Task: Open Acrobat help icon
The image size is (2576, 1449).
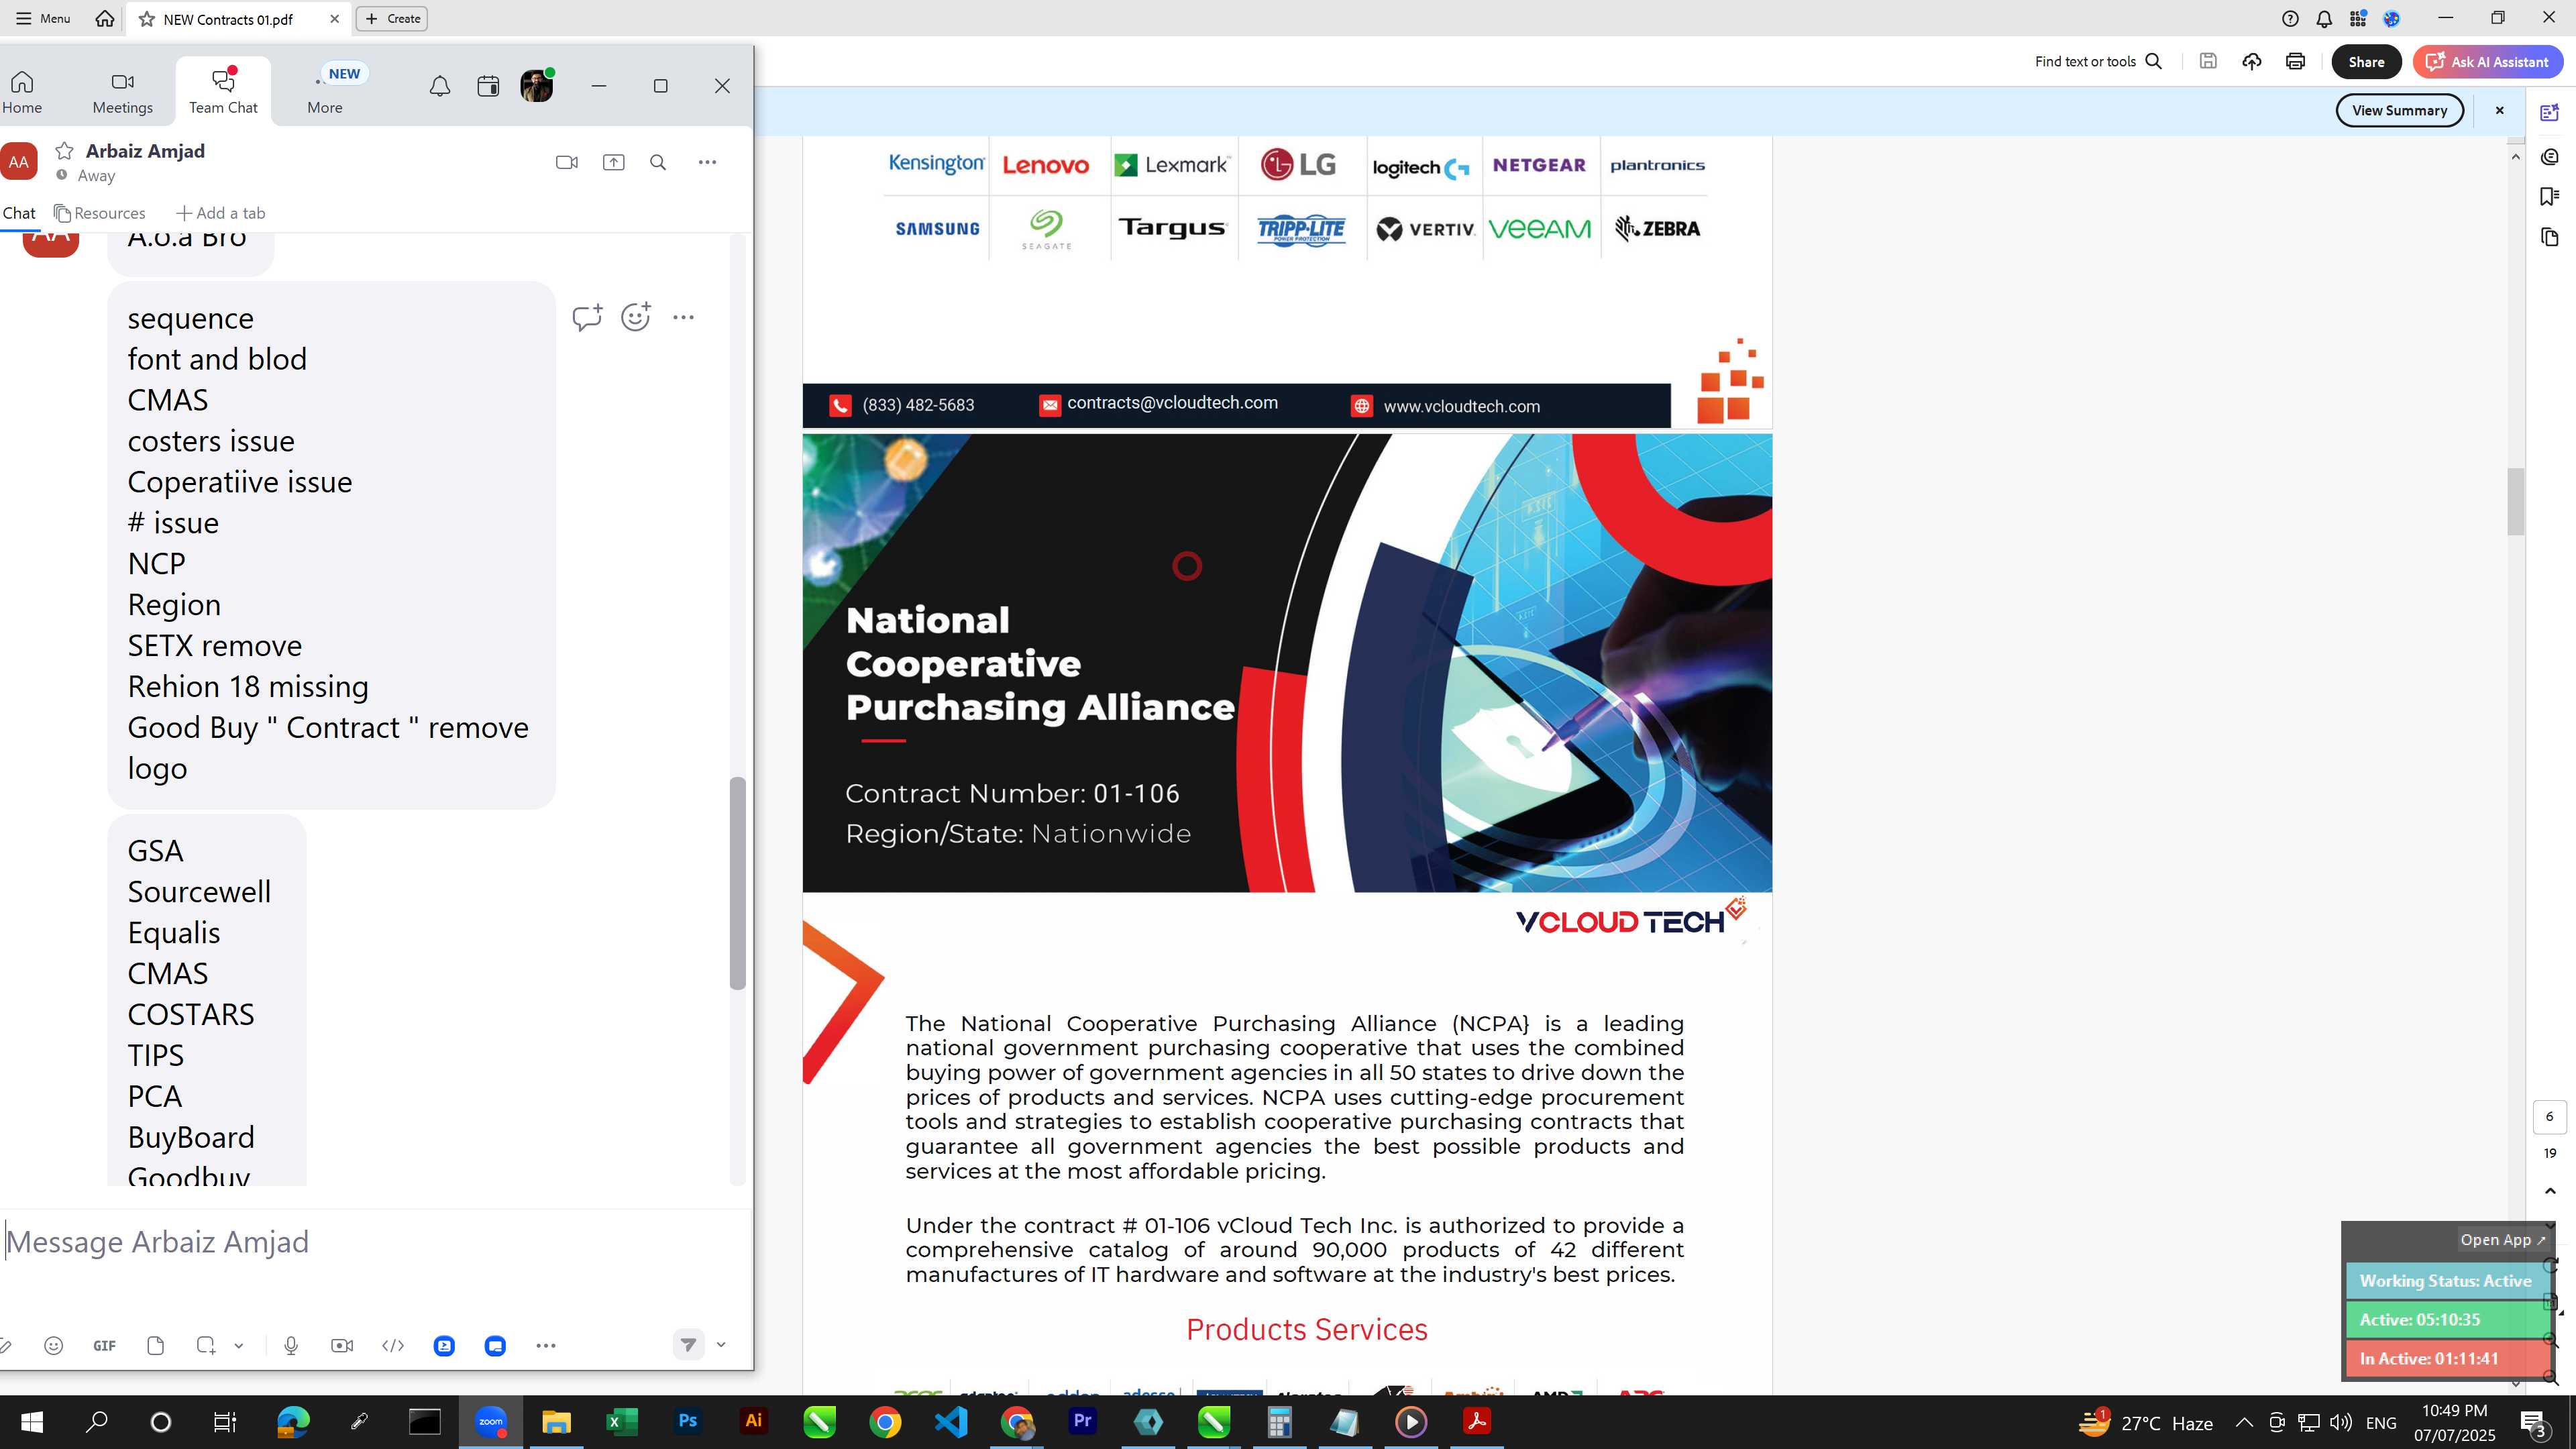Action: (2290, 18)
